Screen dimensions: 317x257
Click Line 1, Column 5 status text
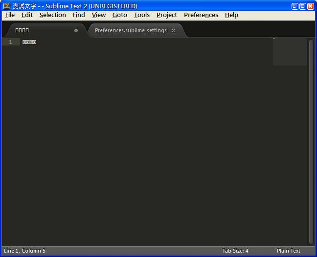point(24,251)
